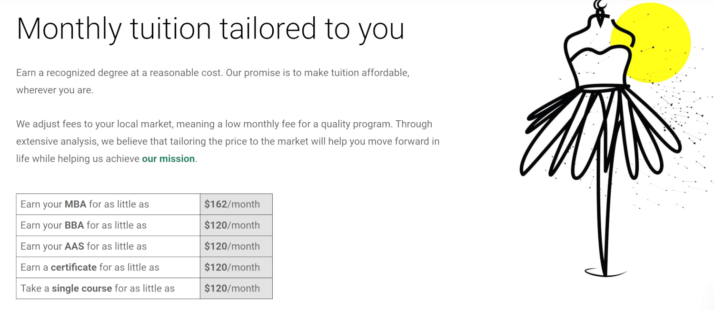Viewport: 714px width, 310px height.
Task: Click the mannequin stand base
Action: (x=605, y=272)
